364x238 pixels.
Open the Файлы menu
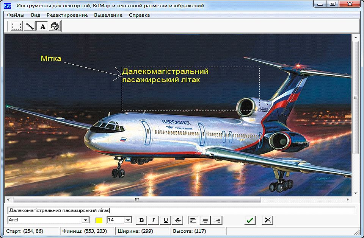pos(16,15)
